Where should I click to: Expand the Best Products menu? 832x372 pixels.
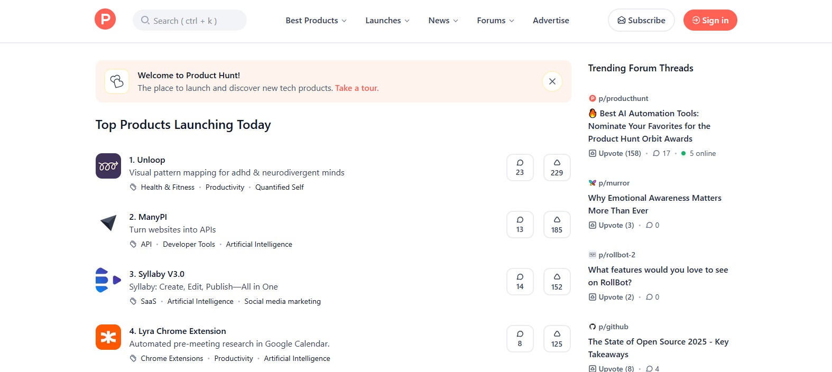[316, 21]
